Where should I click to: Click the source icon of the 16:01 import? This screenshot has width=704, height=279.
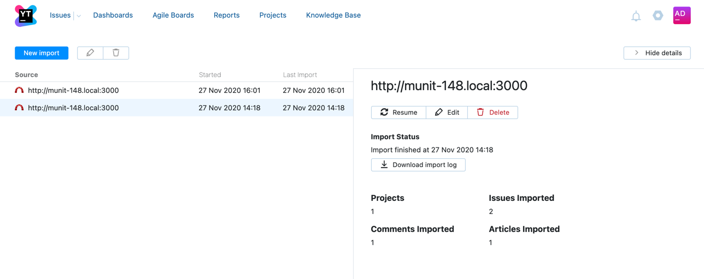[x=19, y=91]
